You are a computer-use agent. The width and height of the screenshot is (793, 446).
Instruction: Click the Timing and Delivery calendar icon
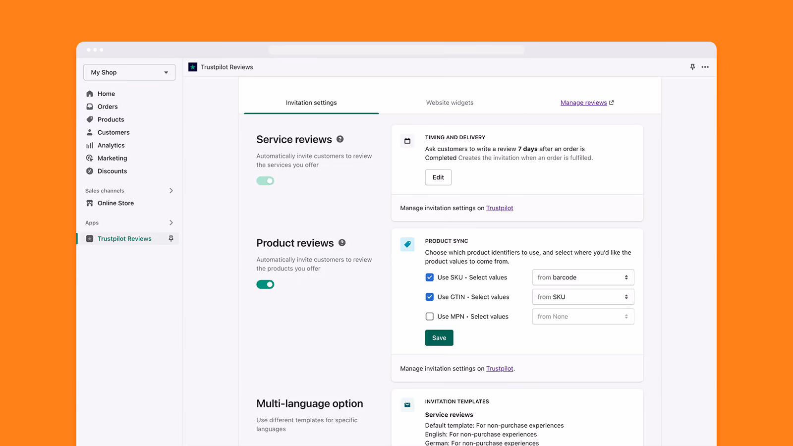click(x=407, y=141)
